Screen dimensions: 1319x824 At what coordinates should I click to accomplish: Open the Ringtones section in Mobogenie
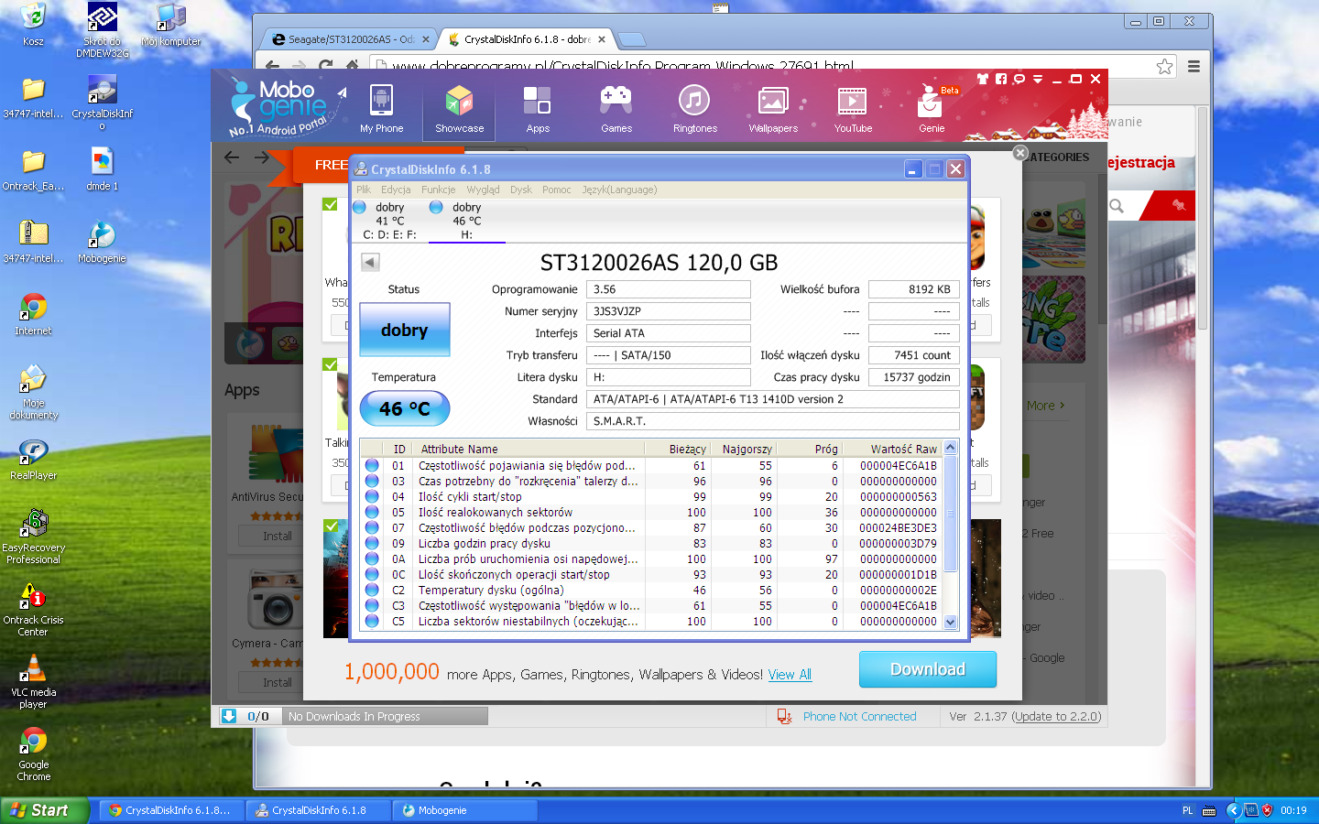[x=694, y=110]
